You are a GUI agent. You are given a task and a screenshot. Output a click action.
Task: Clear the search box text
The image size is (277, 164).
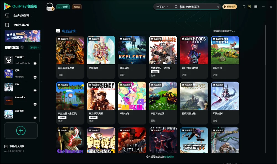pyautogui.click(x=218, y=7)
